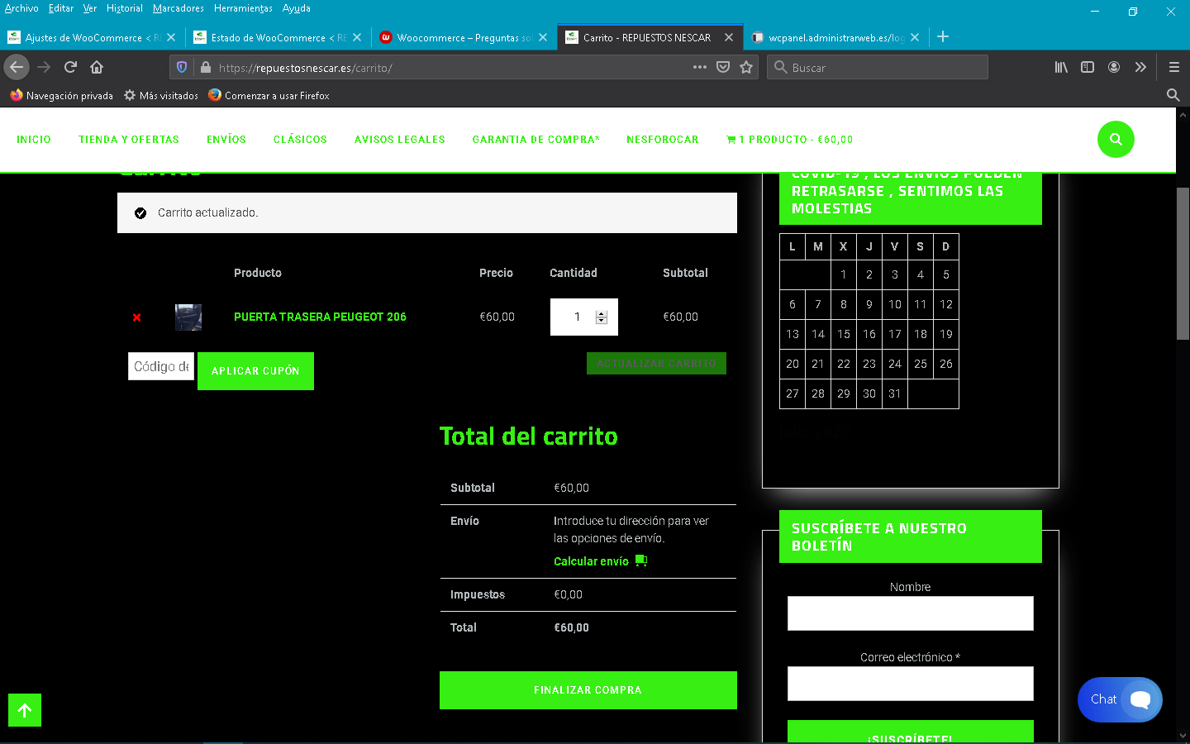Click the Nombre newsletter field
Viewport: 1190px width, 744px height.
click(x=911, y=613)
